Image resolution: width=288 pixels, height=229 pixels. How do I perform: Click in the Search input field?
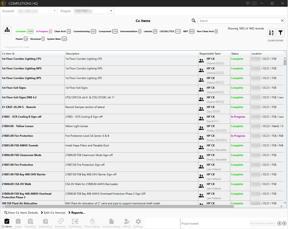pos(238,21)
